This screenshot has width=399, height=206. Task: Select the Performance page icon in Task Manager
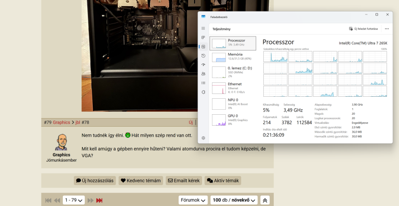[x=203, y=46]
